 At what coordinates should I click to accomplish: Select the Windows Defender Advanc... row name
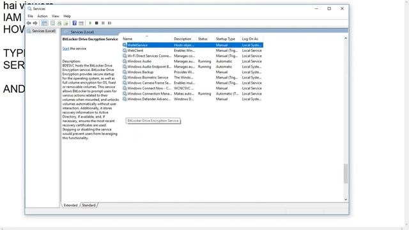point(149,99)
